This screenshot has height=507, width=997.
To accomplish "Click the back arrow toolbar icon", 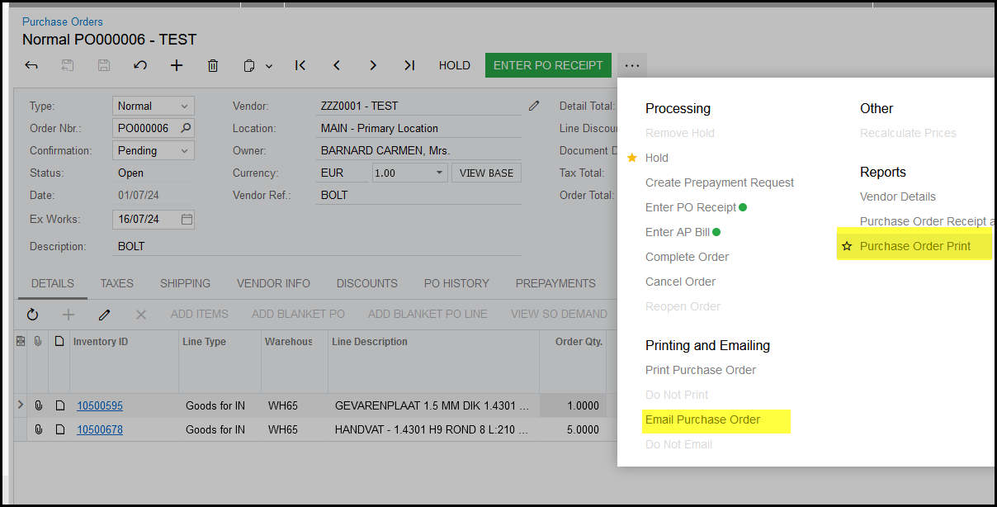I will 31,65.
